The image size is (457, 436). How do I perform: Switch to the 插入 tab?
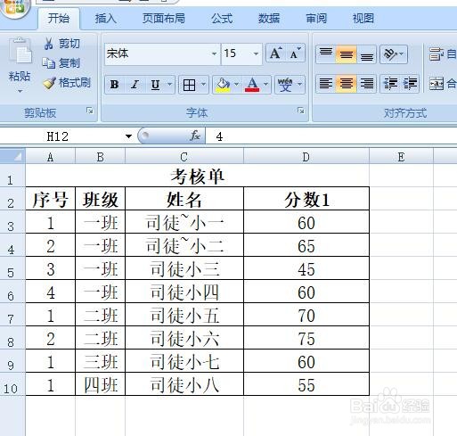coord(105,19)
